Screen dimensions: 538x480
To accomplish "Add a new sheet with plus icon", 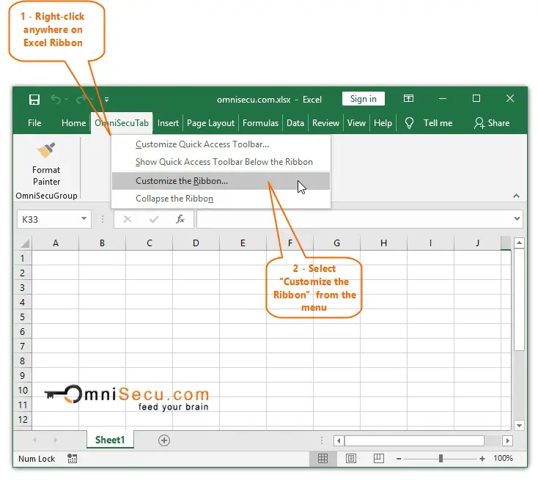I will [164, 440].
